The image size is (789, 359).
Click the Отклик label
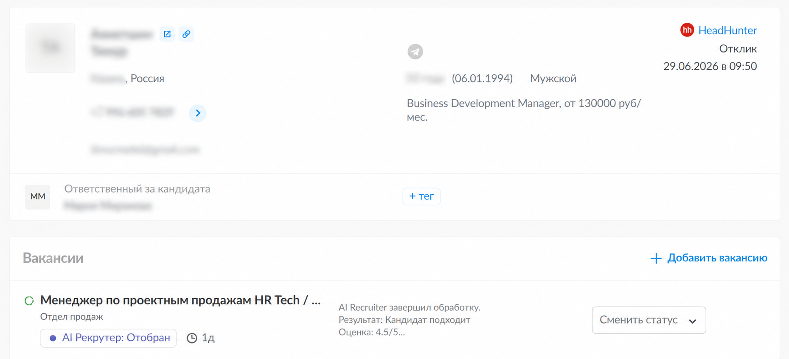(x=738, y=49)
